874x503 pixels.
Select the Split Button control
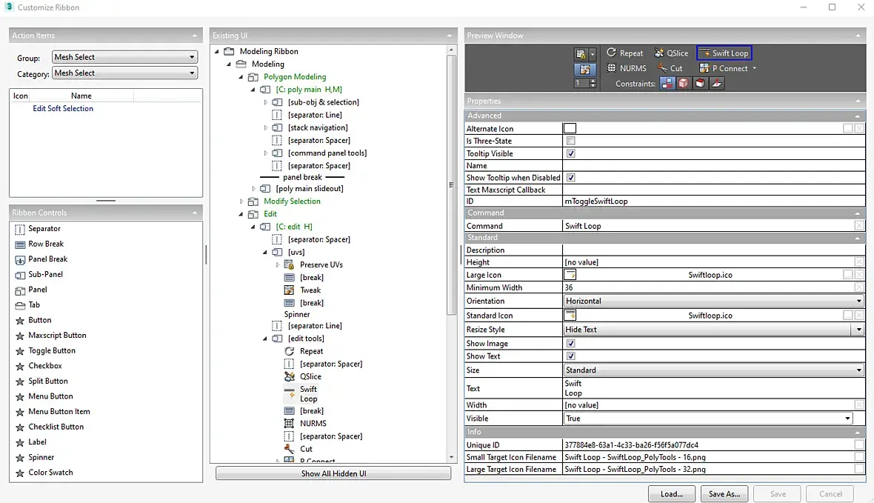pyautogui.click(x=41, y=381)
